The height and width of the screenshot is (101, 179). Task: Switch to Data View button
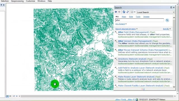coord(7,96)
